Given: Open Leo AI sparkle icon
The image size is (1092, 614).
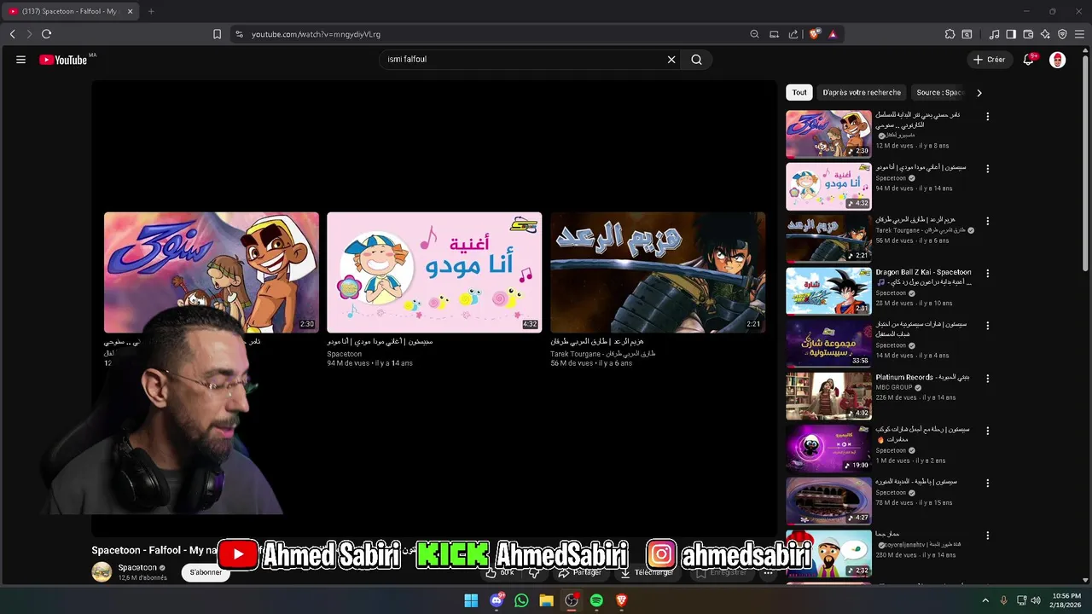Looking at the screenshot, I should coord(1045,34).
